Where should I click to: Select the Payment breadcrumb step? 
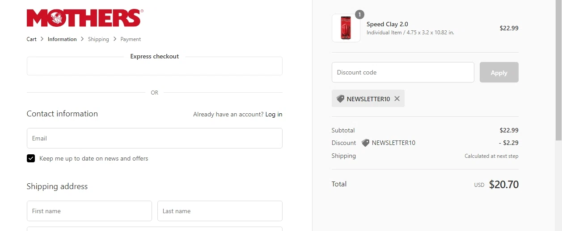point(131,39)
